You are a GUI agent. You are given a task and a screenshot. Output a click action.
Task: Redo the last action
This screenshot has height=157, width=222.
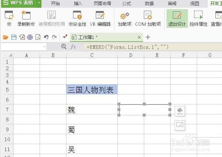(54, 37)
